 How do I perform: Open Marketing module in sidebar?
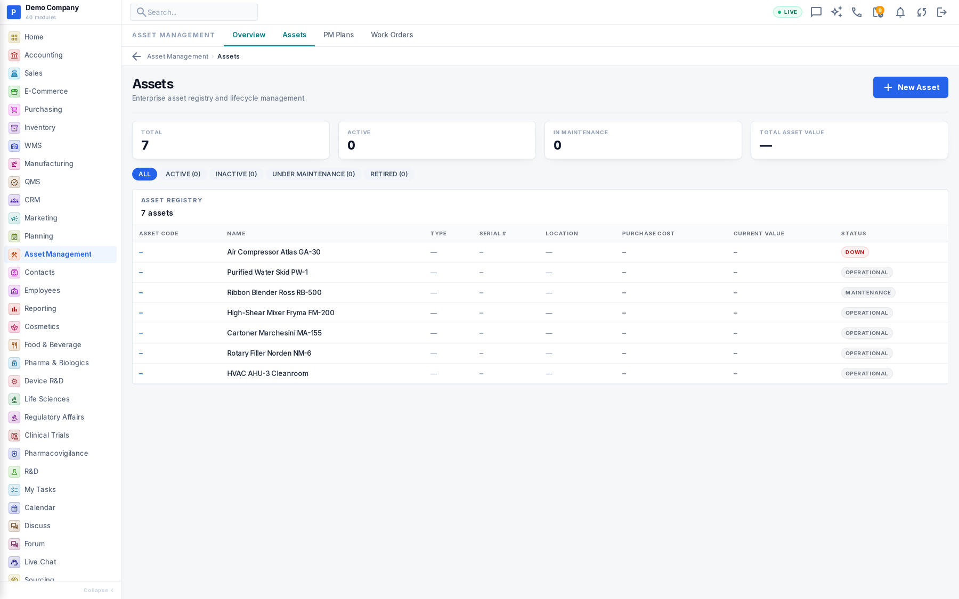coord(60,218)
